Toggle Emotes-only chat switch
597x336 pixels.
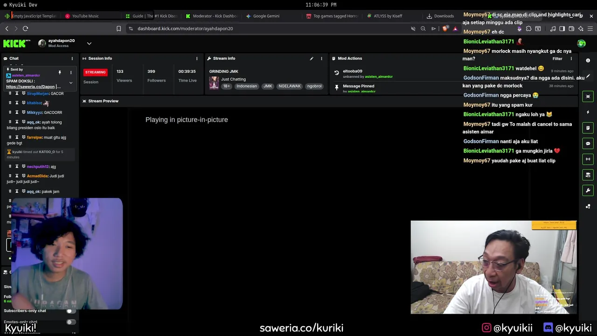tap(70, 322)
